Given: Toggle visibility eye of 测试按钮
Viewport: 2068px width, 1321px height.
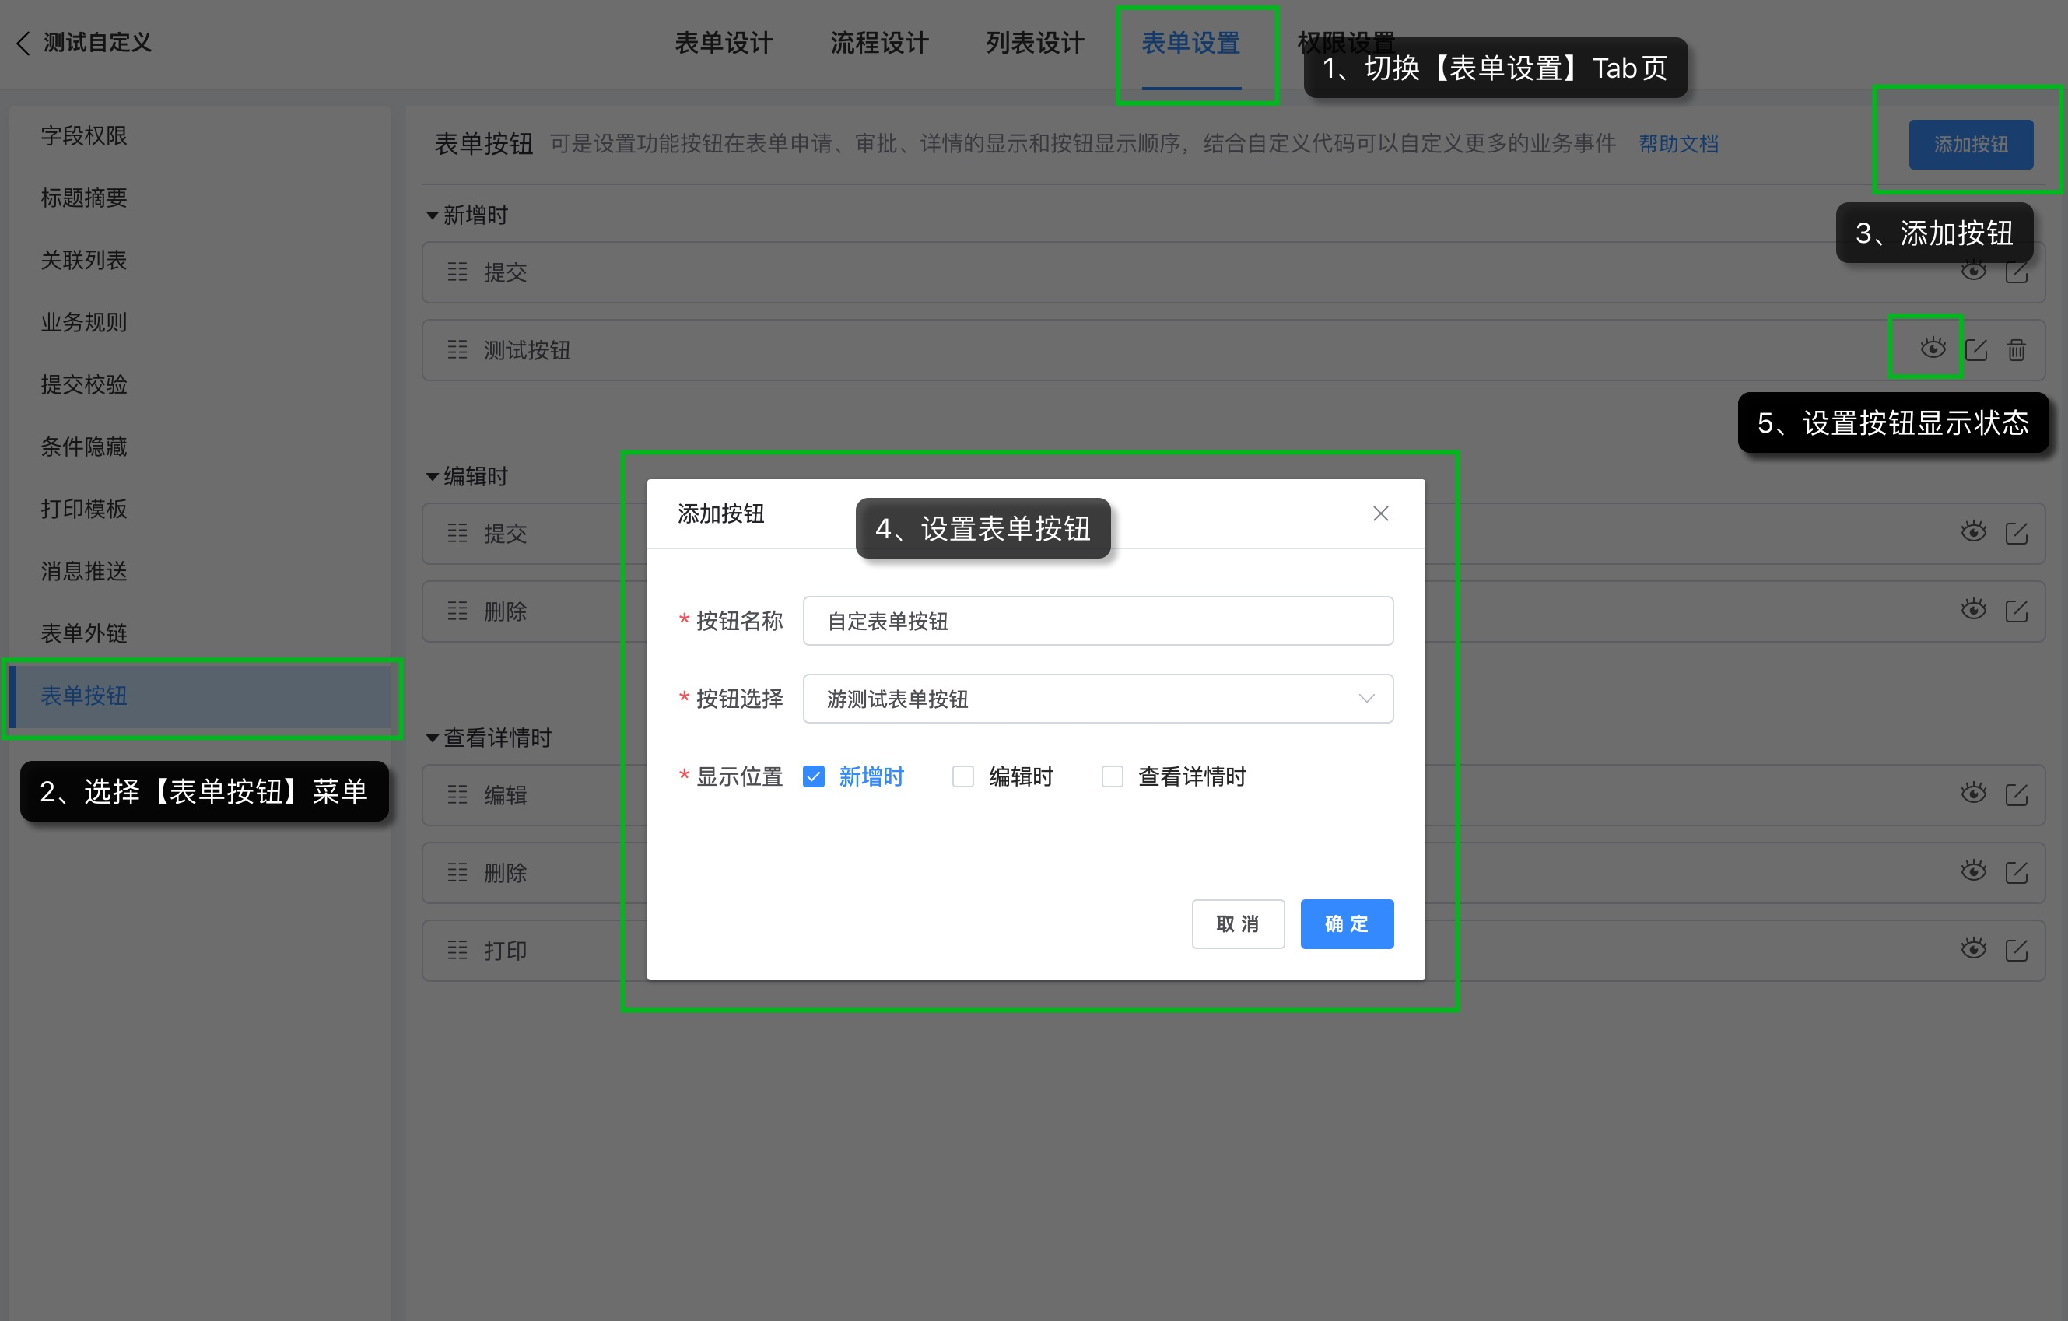Looking at the screenshot, I should tap(1933, 348).
